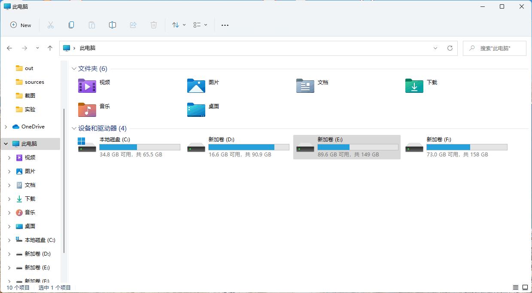532x293 pixels.
Task: Open the See more menu
Action: click(225, 25)
